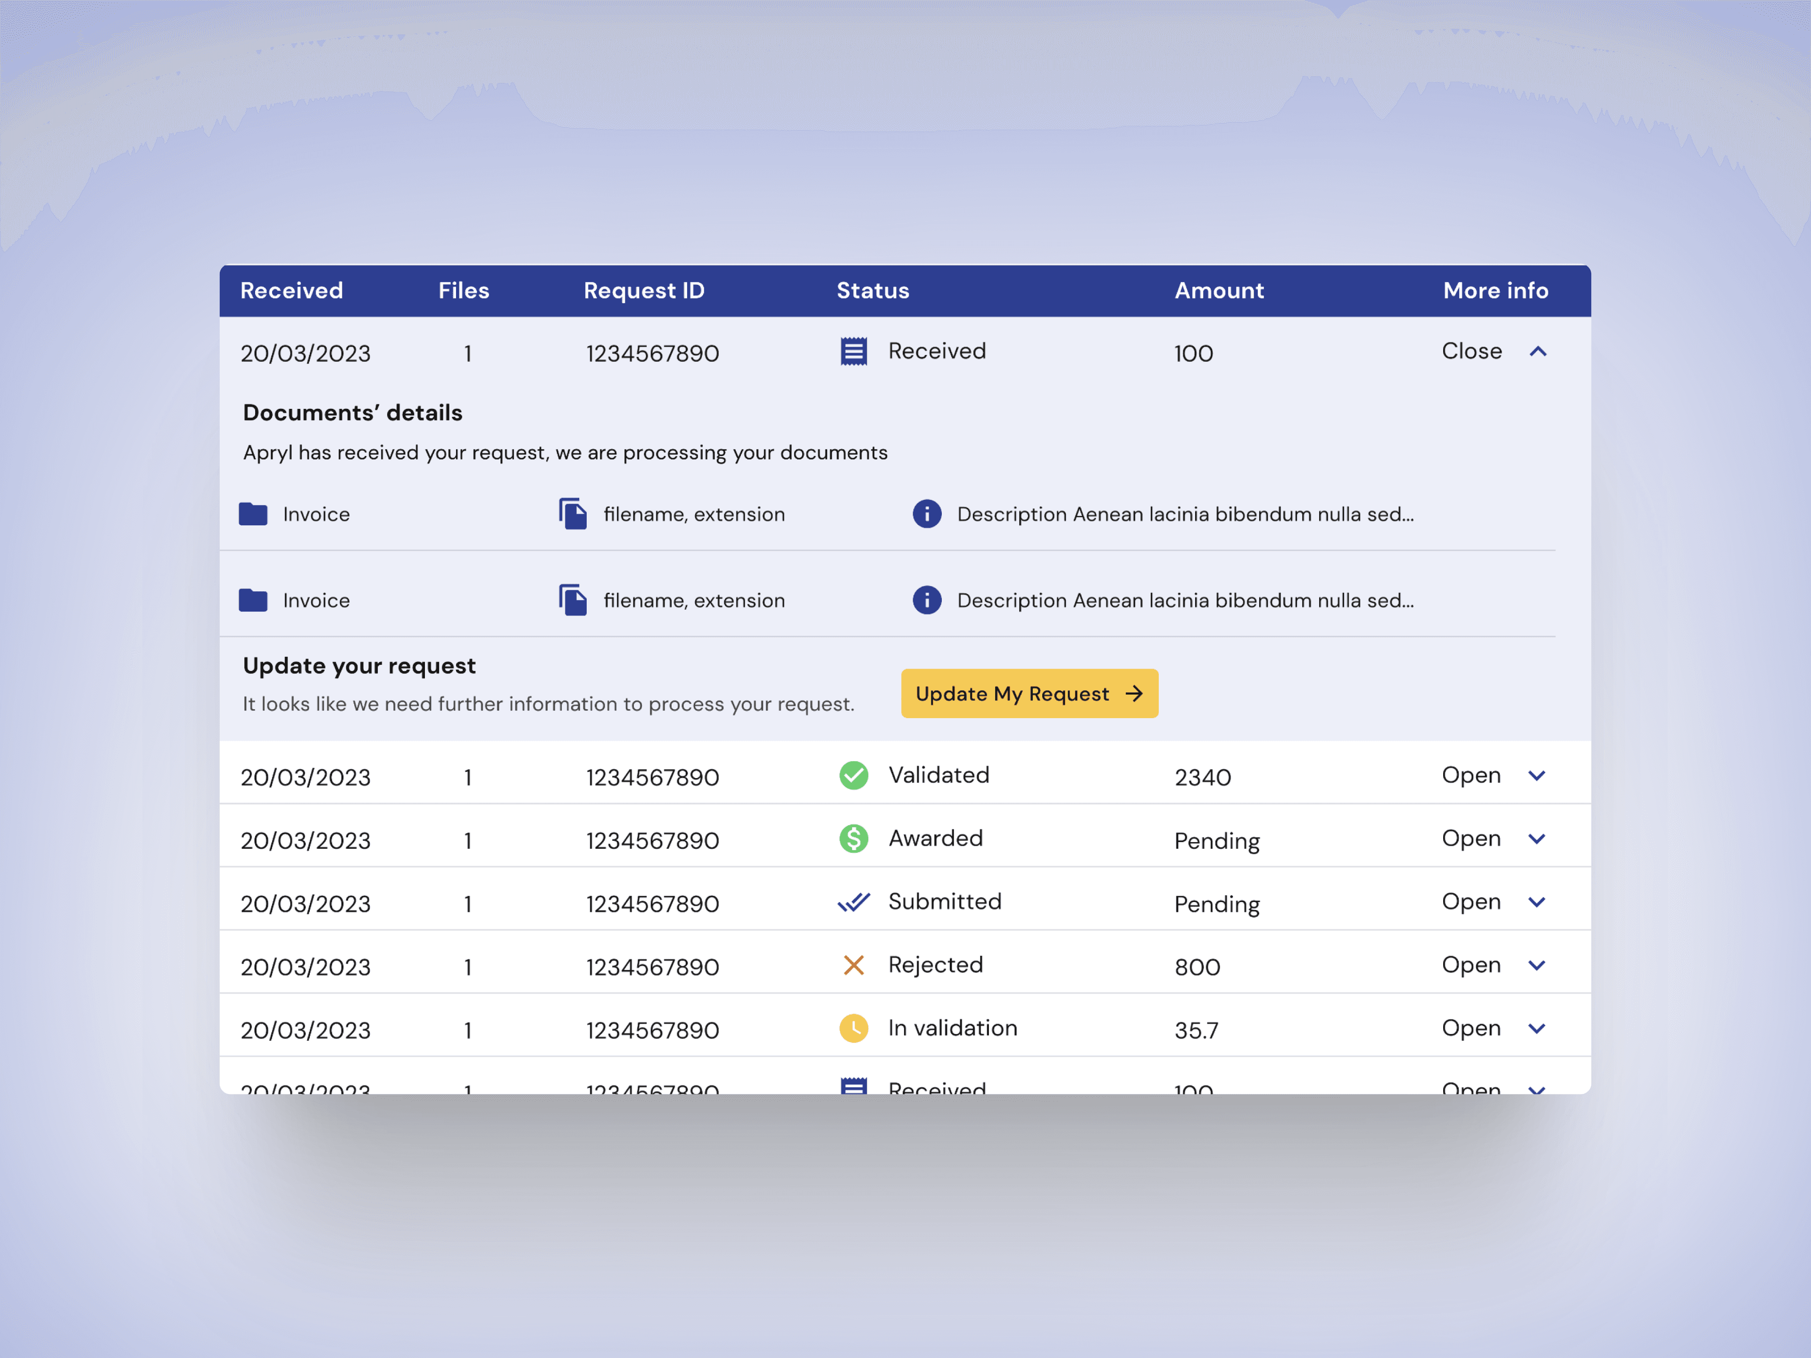Click the first description info icon
The height and width of the screenshot is (1358, 1811).
927,514
